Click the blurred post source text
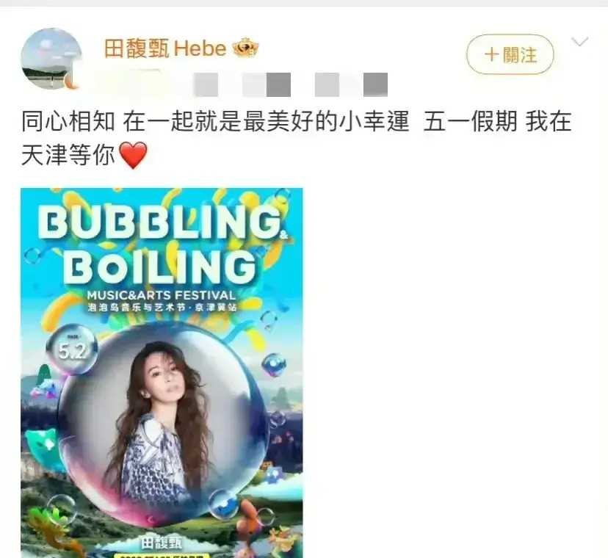 pos(291,84)
